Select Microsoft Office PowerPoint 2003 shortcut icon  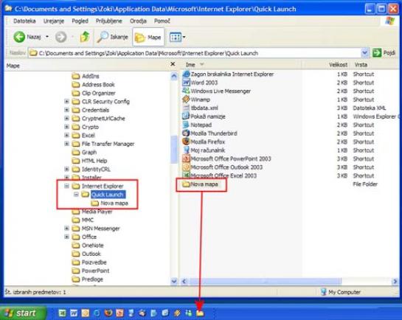186,159
